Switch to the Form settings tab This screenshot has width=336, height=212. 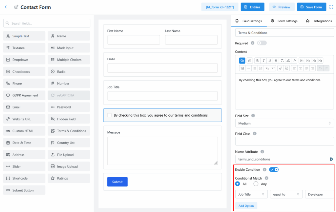[284, 21]
